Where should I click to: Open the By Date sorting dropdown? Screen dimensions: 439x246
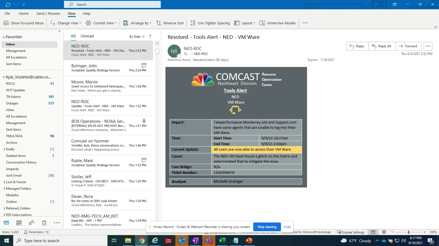coord(137,36)
